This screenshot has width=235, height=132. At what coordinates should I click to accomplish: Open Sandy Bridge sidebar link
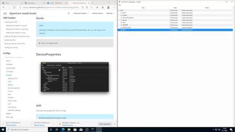tap(11, 68)
